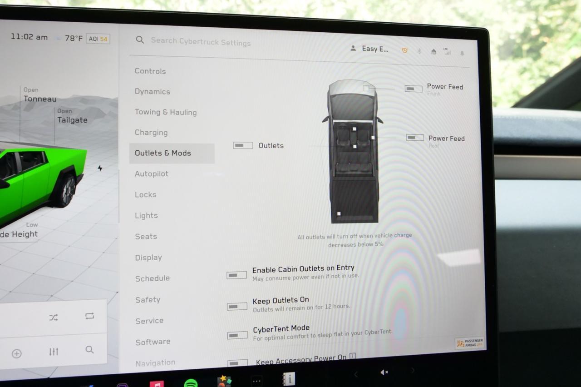Open the pink music app
Viewport: 581px width, 387px height.
pyautogui.click(x=157, y=384)
